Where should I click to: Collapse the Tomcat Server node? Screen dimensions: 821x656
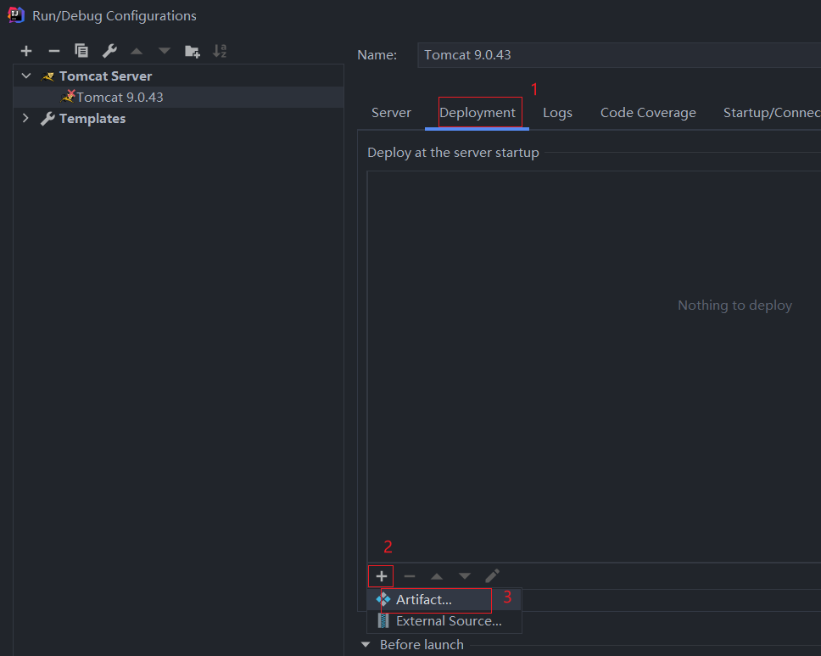26,76
